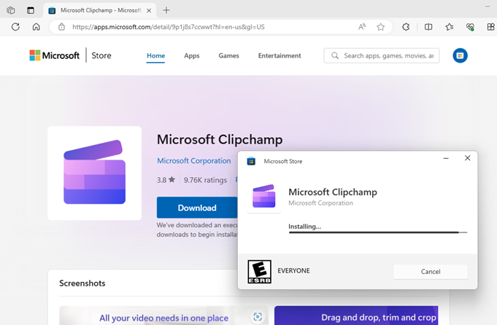This screenshot has height=325, width=497.
Task: Click the Installing progress bar
Action: (x=377, y=232)
